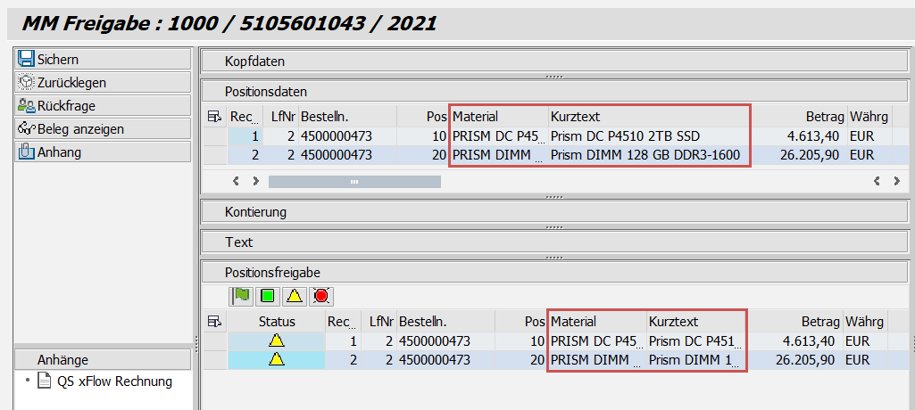This screenshot has width=915, height=410.
Task: Expand the Kontierung section
Action: 555,212
